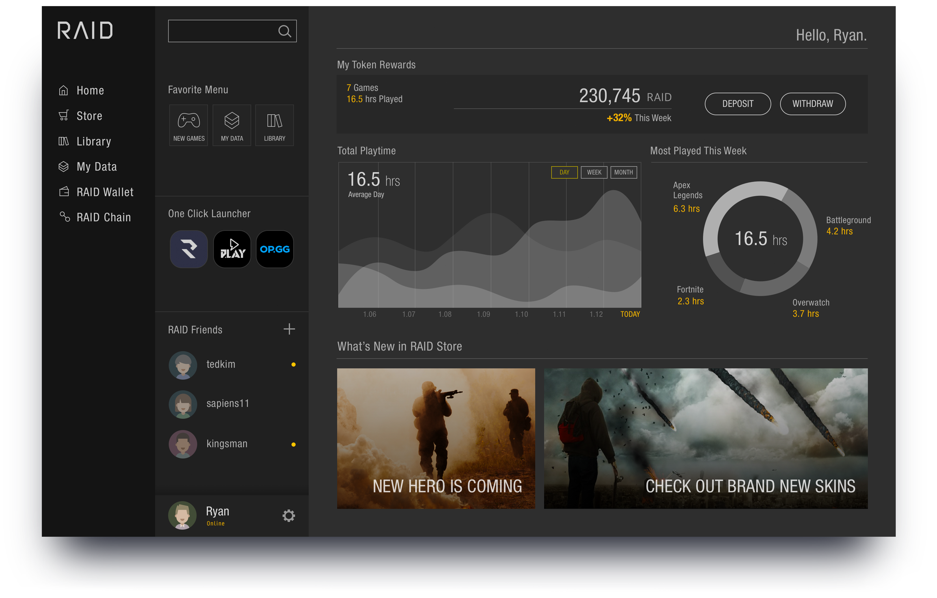Click Ryan's profile avatar
937x598 pixels.
[x=182, y=515]
